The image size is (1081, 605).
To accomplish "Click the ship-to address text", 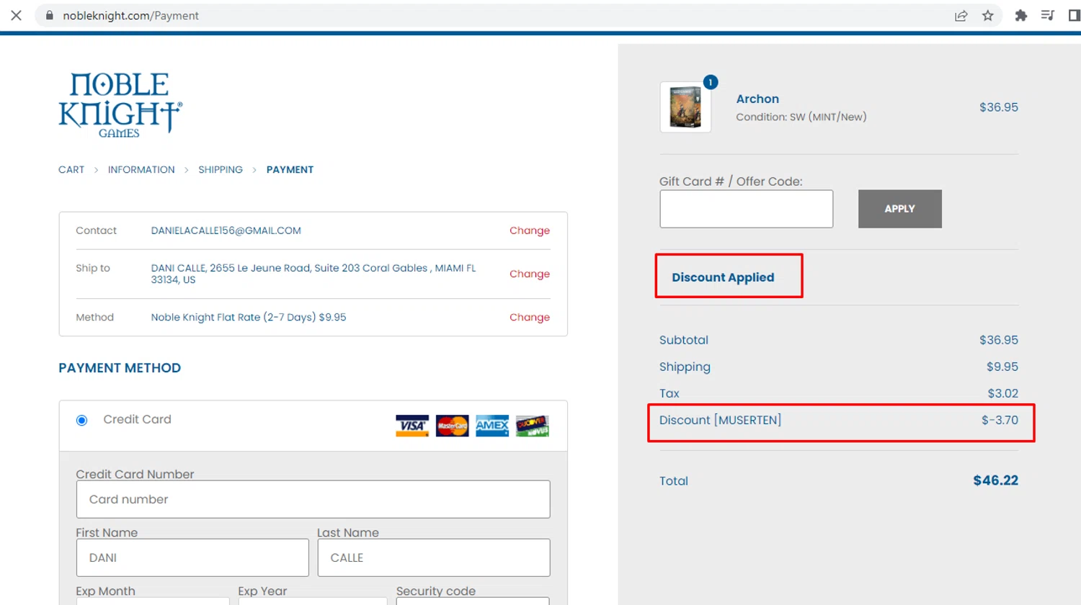I will [x=313, y=274].
